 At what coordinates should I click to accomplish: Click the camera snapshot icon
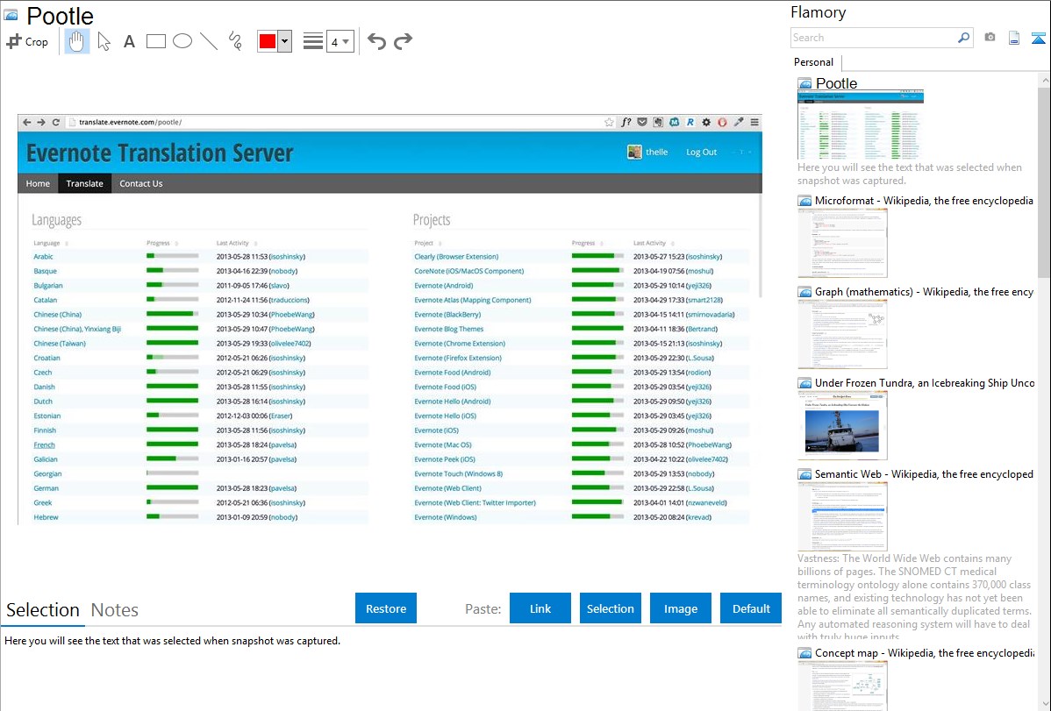click(990, 38)
